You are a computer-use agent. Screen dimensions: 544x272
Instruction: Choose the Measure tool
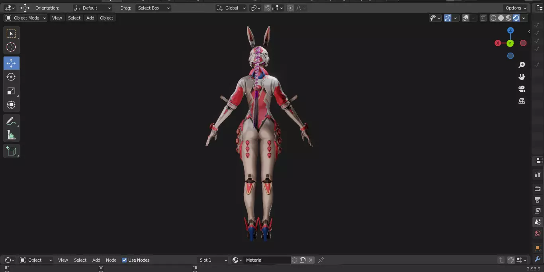(11, 135)
